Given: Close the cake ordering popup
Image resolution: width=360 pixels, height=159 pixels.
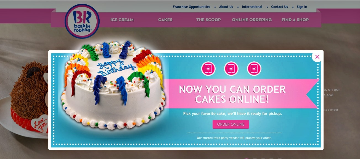Looking at the screenshot, I should tap(317, 57).
